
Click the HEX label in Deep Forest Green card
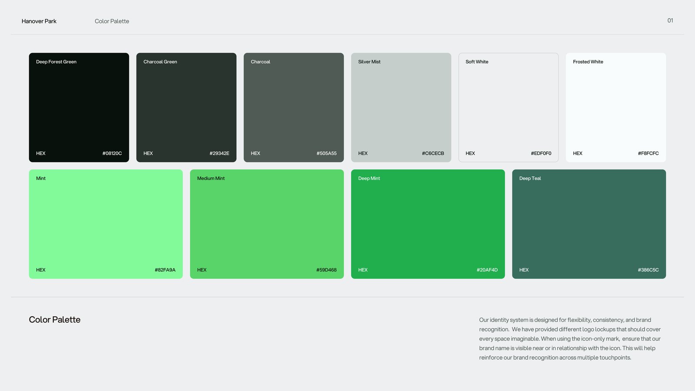point(41,153)
